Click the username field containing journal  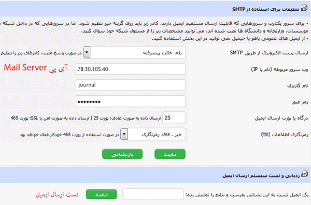130,85
